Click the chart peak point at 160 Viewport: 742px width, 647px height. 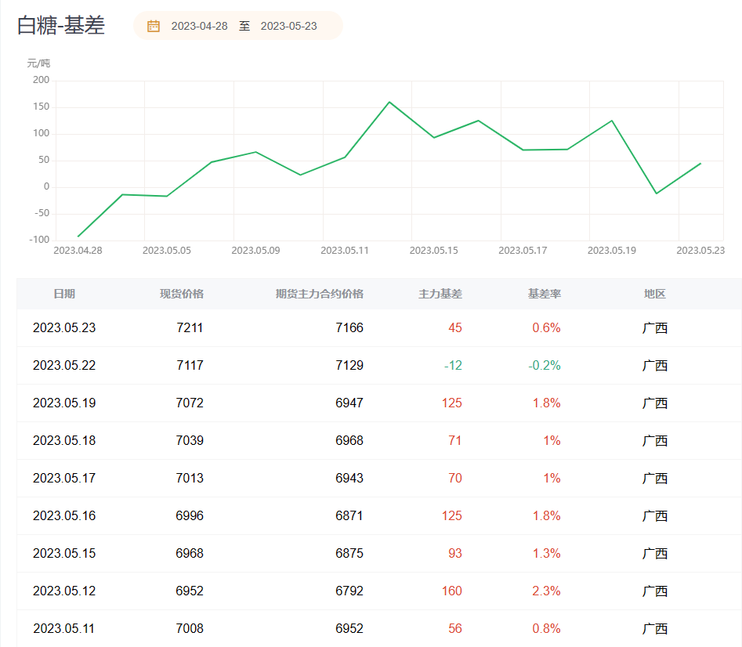389,102
